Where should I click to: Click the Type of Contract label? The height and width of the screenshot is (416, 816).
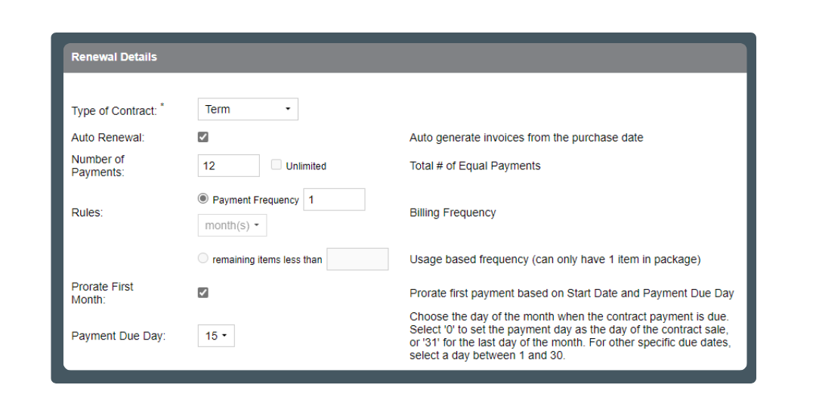point(114,110)
